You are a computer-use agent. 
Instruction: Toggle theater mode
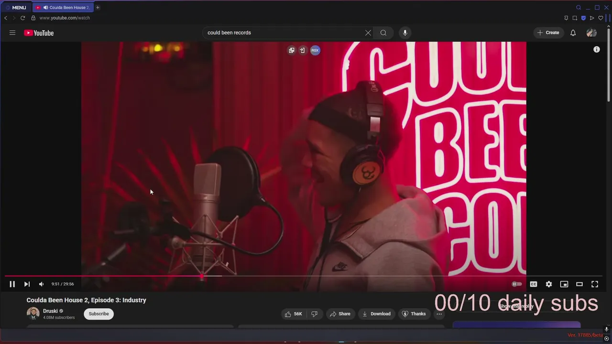click(x=579, y=284)
